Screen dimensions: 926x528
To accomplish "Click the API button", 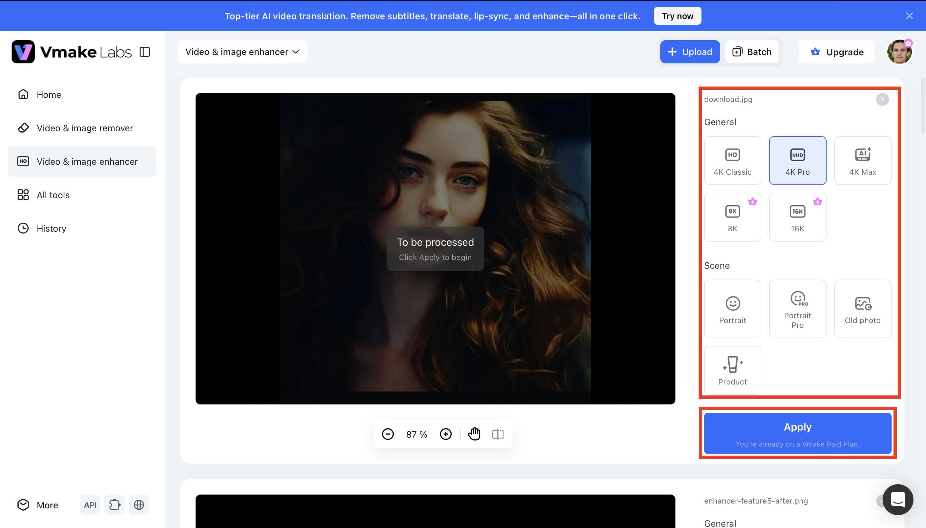I will click(90, 505).
